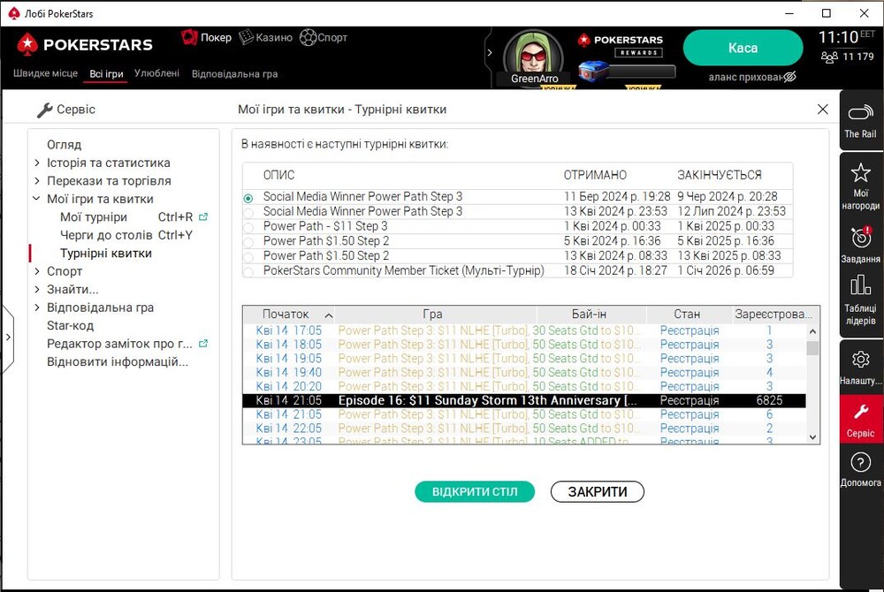Click the pop-out icon beside Мої турніри

[203, 216]
